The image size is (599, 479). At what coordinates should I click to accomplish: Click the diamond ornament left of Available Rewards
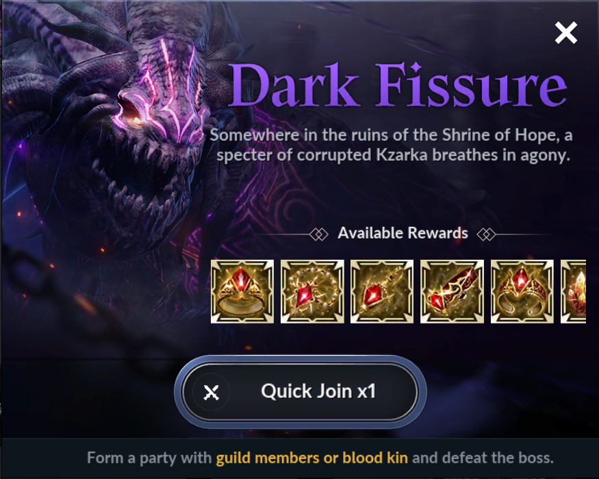(319, 234)
